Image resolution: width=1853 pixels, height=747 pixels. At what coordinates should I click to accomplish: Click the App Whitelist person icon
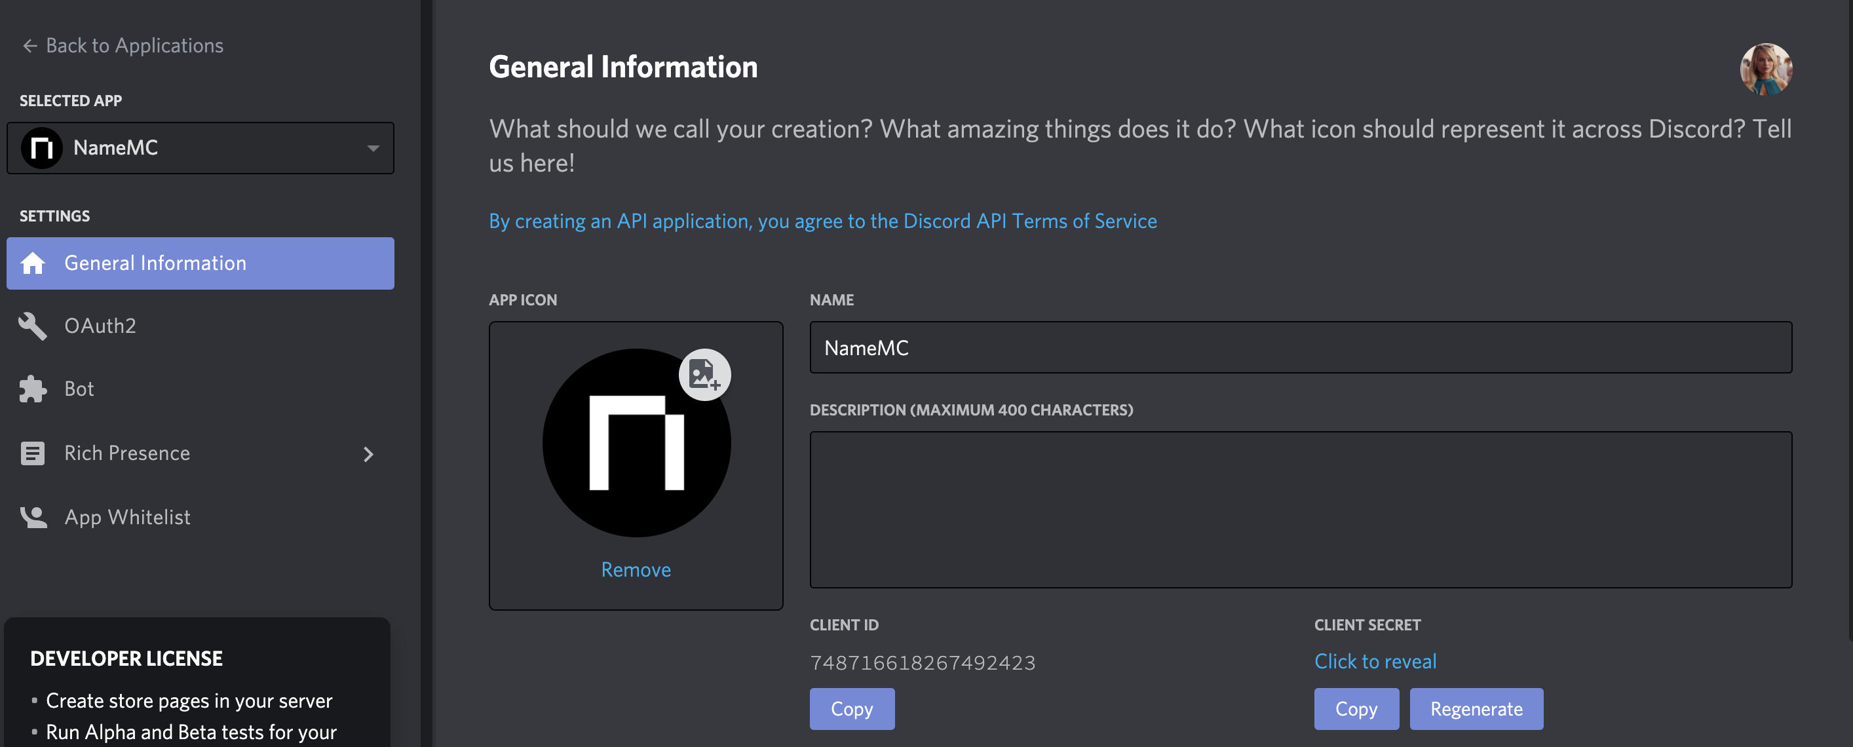[33, 518]
